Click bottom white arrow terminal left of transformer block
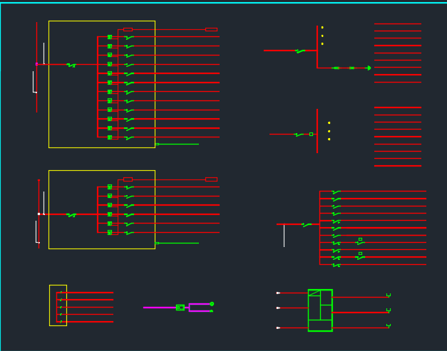 pos(278,328)
